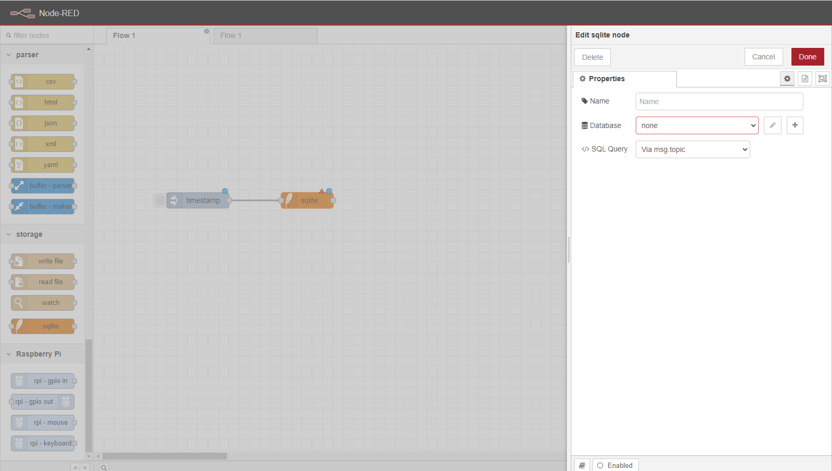This screenshot has height=471, width=832.
Task: Click the sqlite node on canvas
Action: click(307, 200)
